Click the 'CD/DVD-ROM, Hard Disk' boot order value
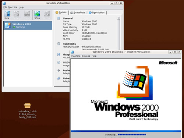 (94, 33)
